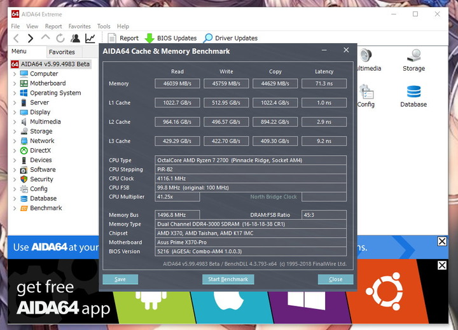The image size is (458, 330).
Task: Close the blue AIDA64 banner ad
Action: point(442,241)
